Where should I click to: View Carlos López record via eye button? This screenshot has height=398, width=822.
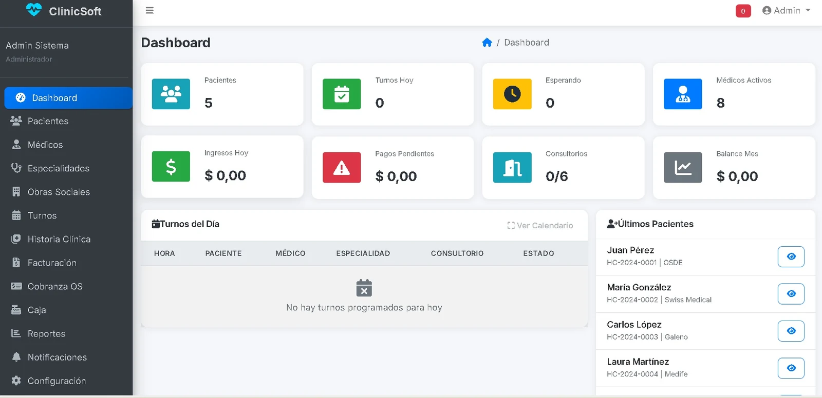tap(791, 331)
